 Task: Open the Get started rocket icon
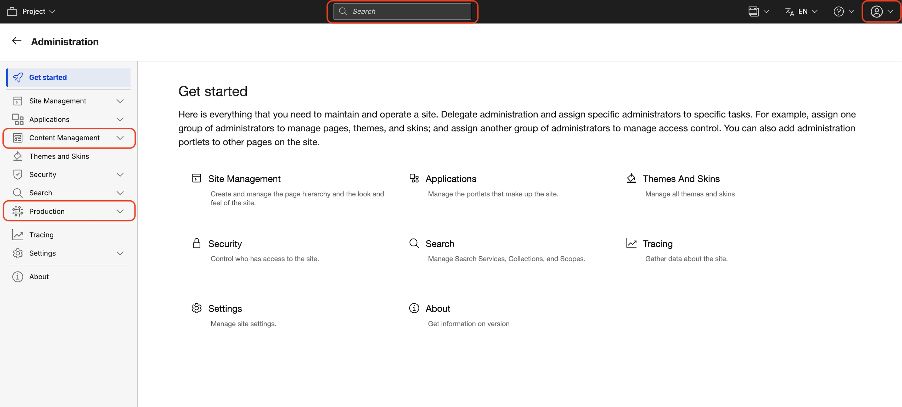pyautogui.click(x=18, y=77)
